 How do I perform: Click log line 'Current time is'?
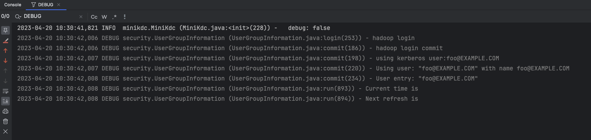tap(218, 89)
